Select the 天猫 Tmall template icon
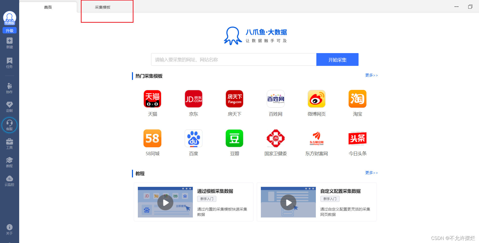479x243 pixels. (x=152, y=99)
